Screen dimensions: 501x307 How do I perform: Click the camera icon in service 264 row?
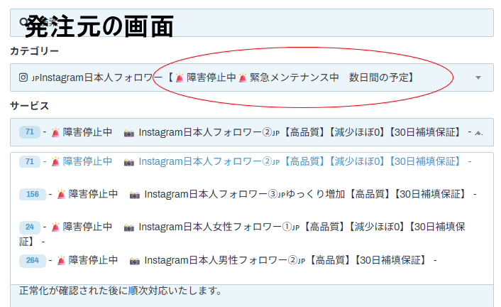[135, 262]
